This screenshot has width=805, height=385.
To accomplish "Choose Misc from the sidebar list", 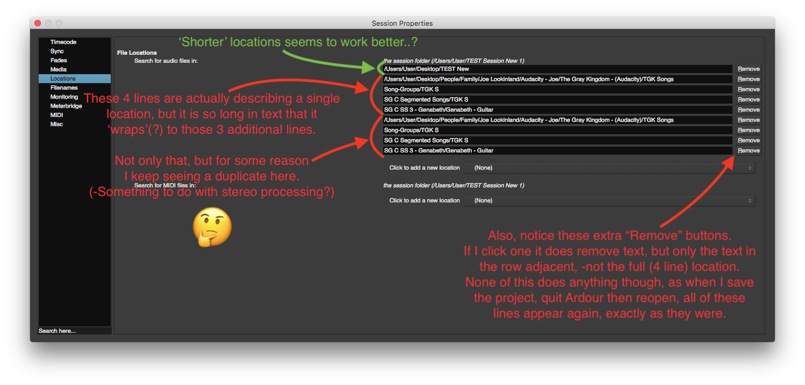I will (x=56, y=124).
